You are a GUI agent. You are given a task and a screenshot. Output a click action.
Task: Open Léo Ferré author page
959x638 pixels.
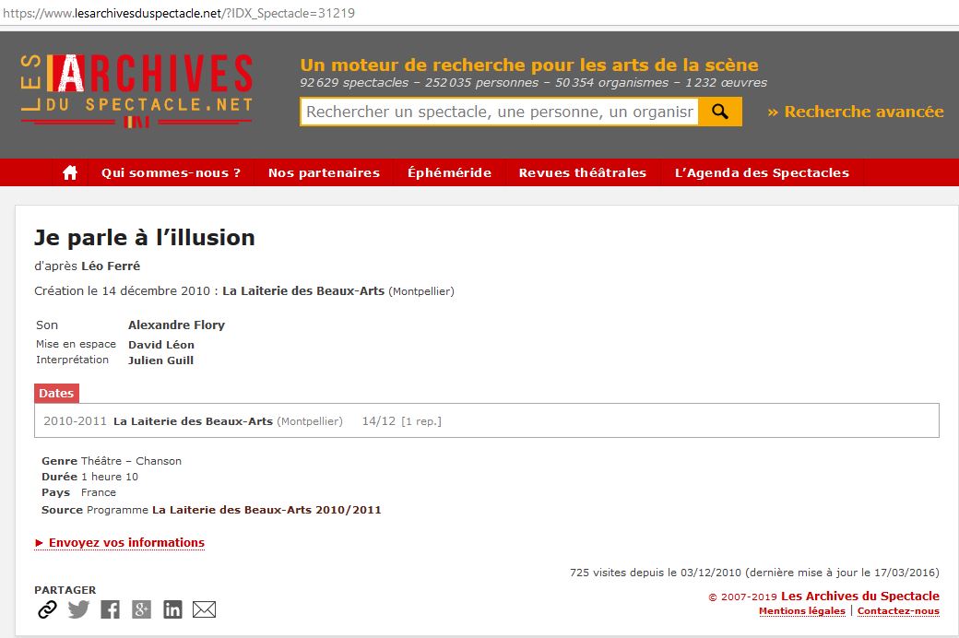(x=111, y=266)
